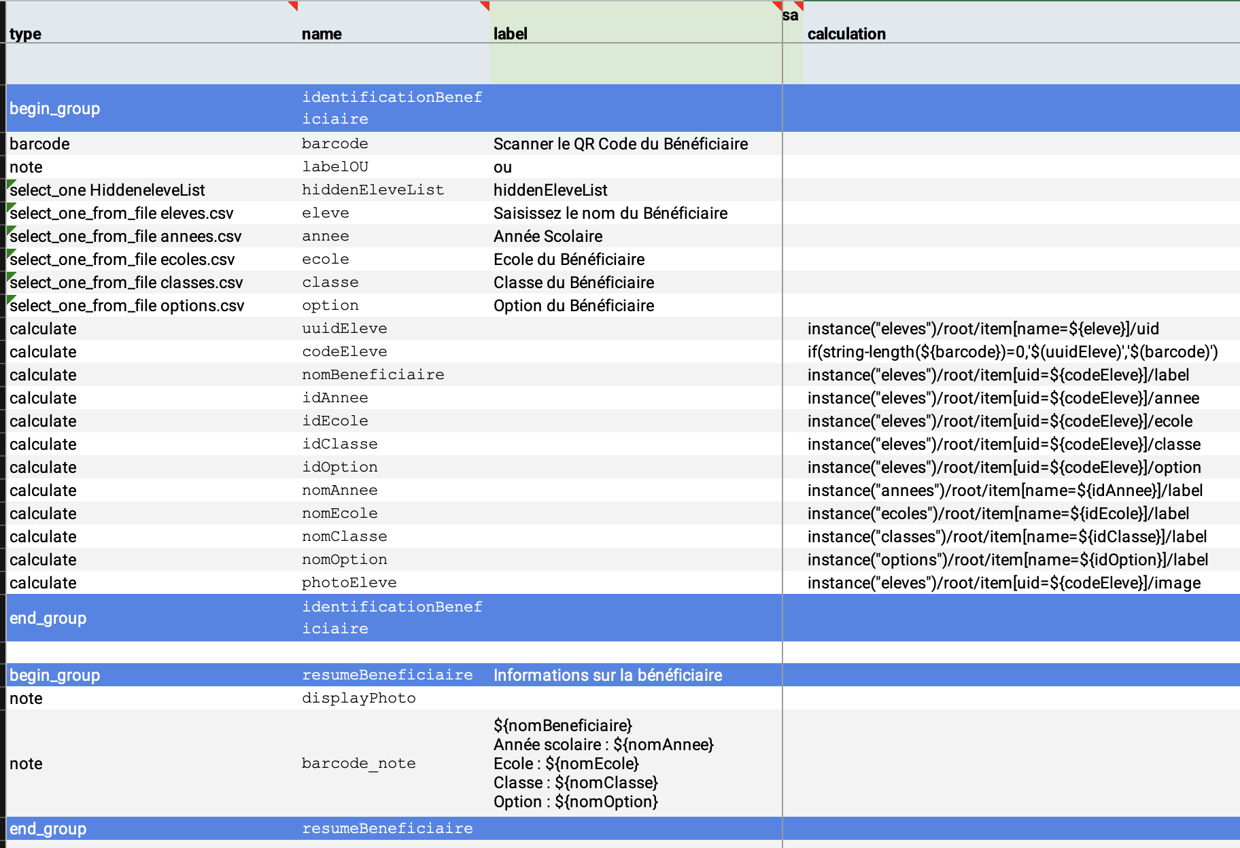Click the 'sa' truncated column header

[x=793, y=22]
